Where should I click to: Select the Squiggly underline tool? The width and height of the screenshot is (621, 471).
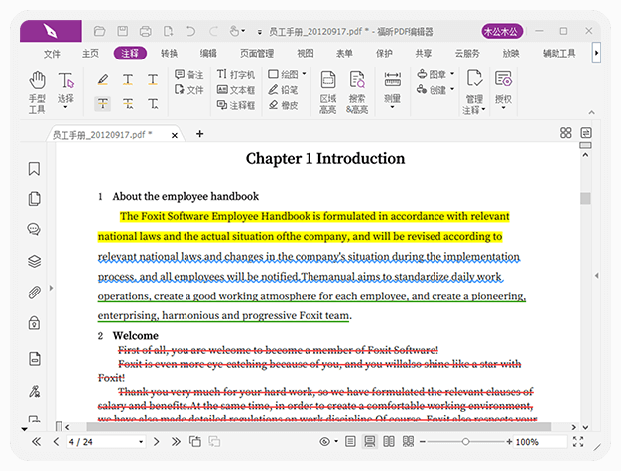click(x=128, y=80)
